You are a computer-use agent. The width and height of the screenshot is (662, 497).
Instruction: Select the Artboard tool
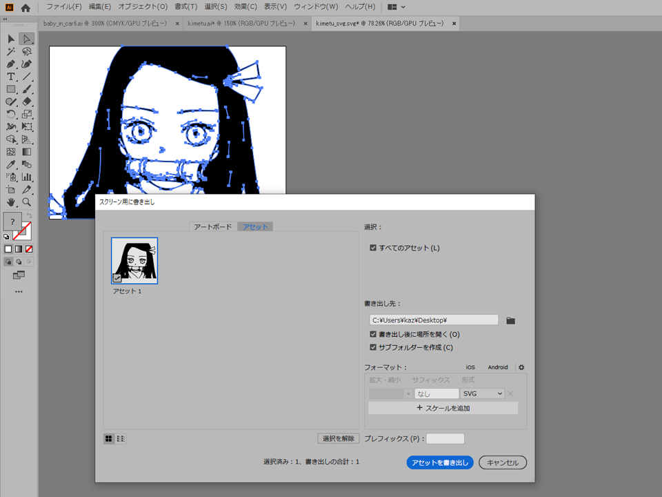pos(11,189)
